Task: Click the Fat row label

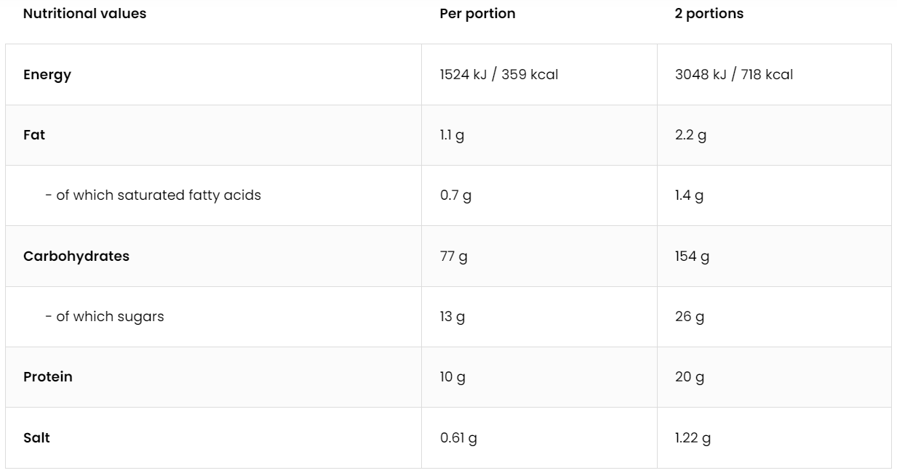Action: (34, 135)
